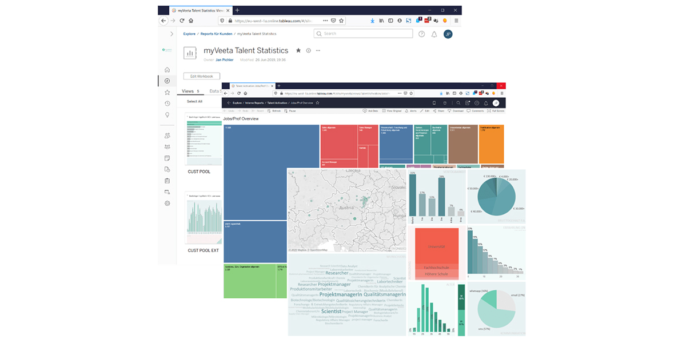
Task: Click View: Original in view toolbar
Action: click(392, 111)
